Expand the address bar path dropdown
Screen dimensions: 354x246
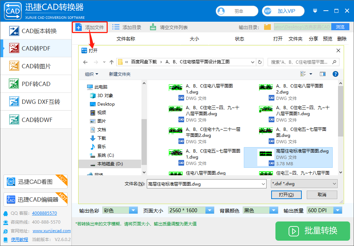coord(253,62)
